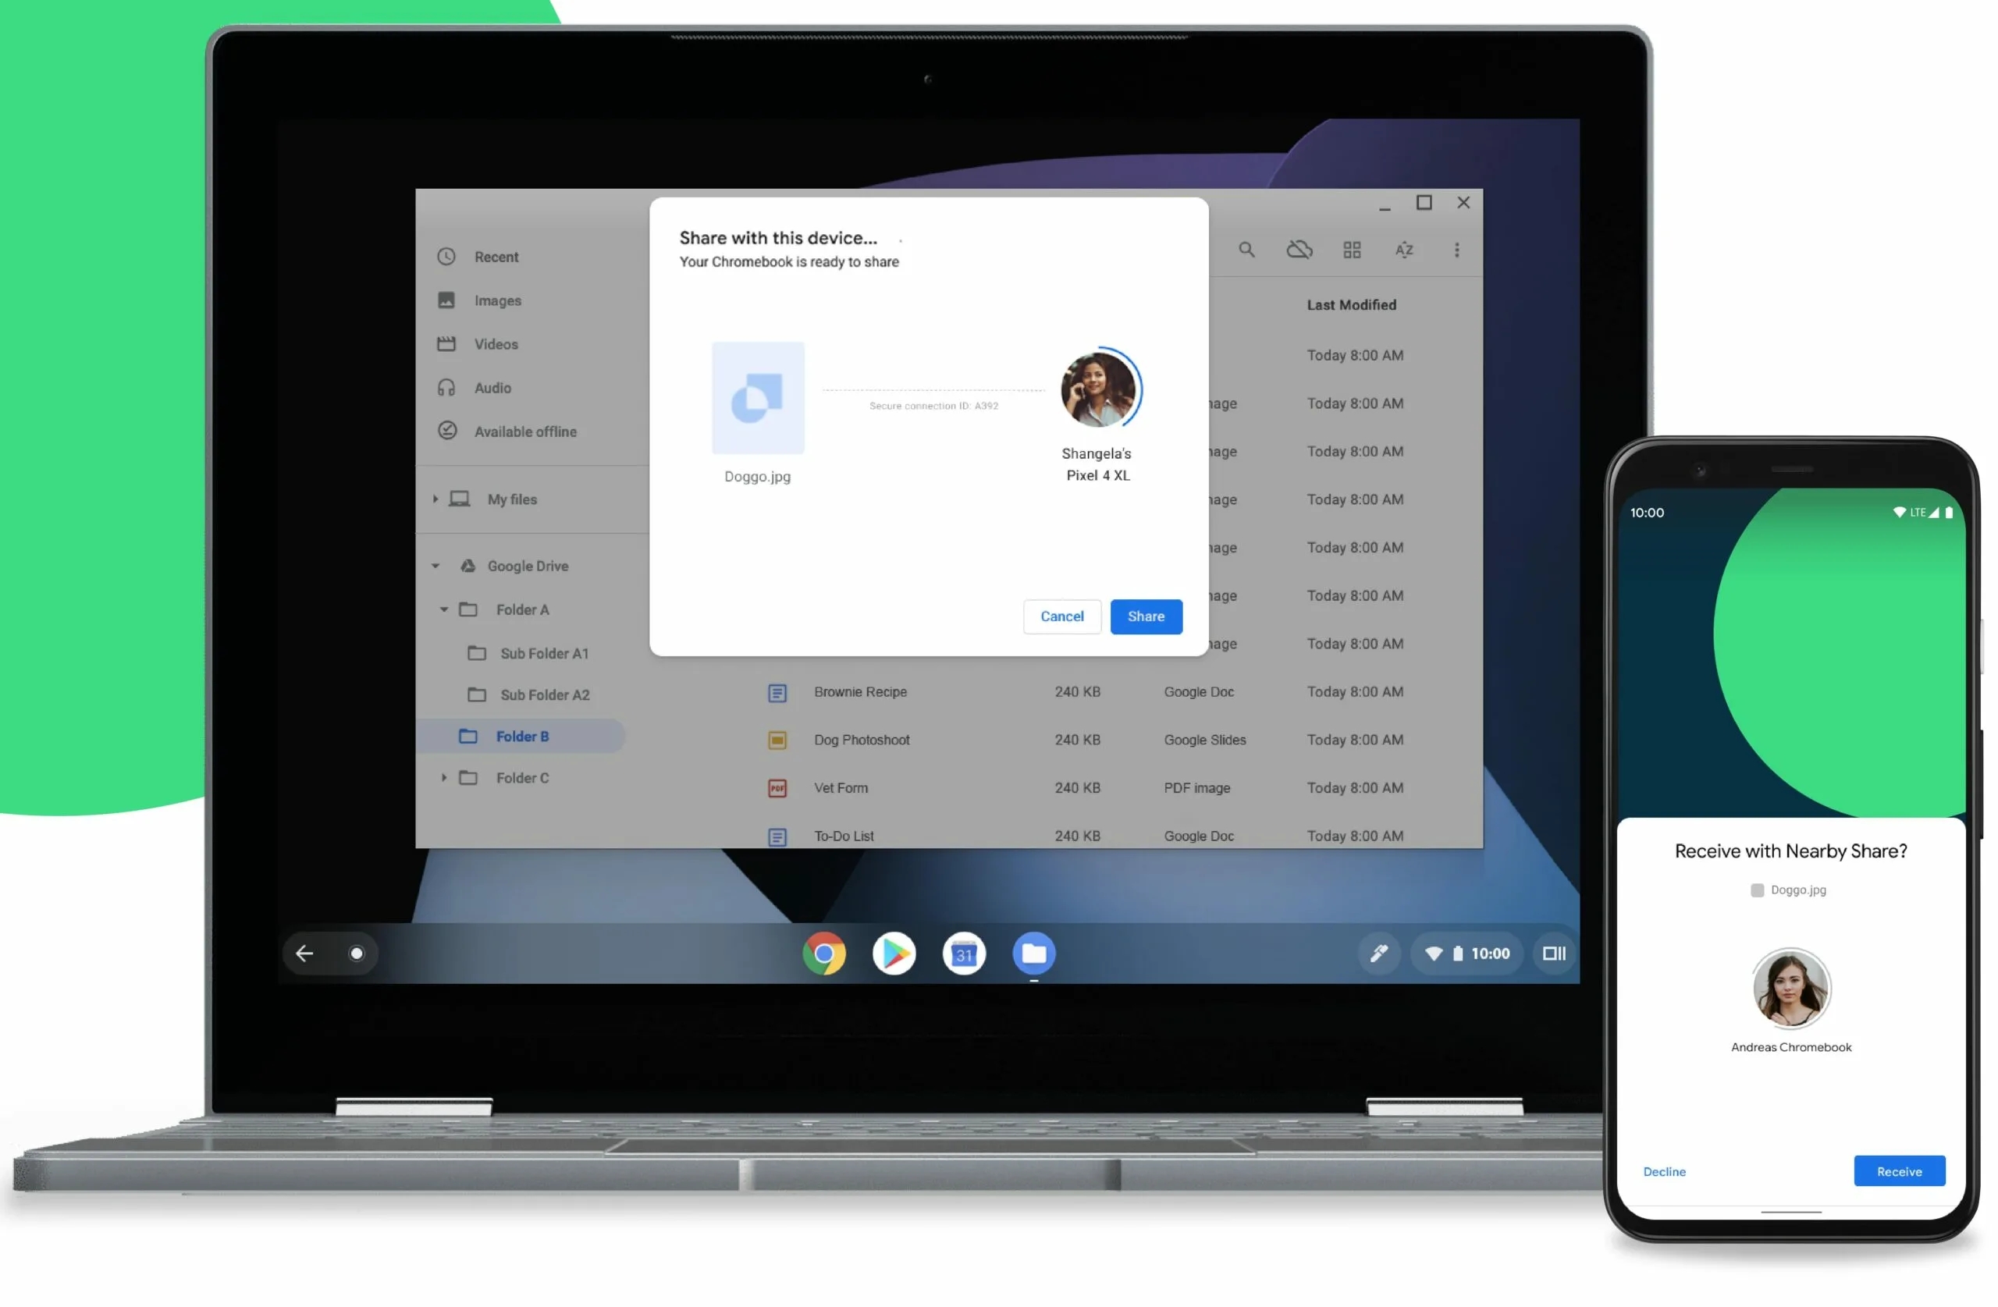Click the Doggo.jpg file thumbnail in dialog
This screenshot has height=1307, width=1998.
pyautogui.click(x=757, y=398)
